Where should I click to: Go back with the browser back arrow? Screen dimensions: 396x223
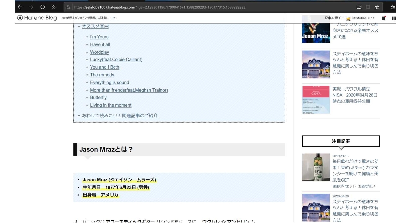pos(20,7)
